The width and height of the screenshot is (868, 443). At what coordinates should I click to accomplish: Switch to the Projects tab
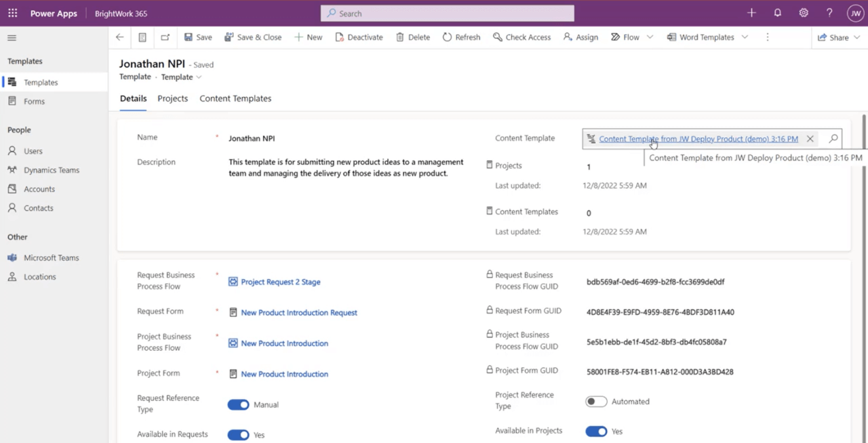point(172,98)
